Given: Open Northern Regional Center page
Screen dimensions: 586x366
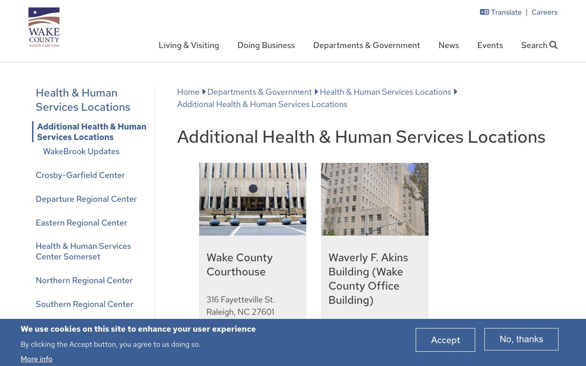Looking at the screenshot, I should point(84,280).
